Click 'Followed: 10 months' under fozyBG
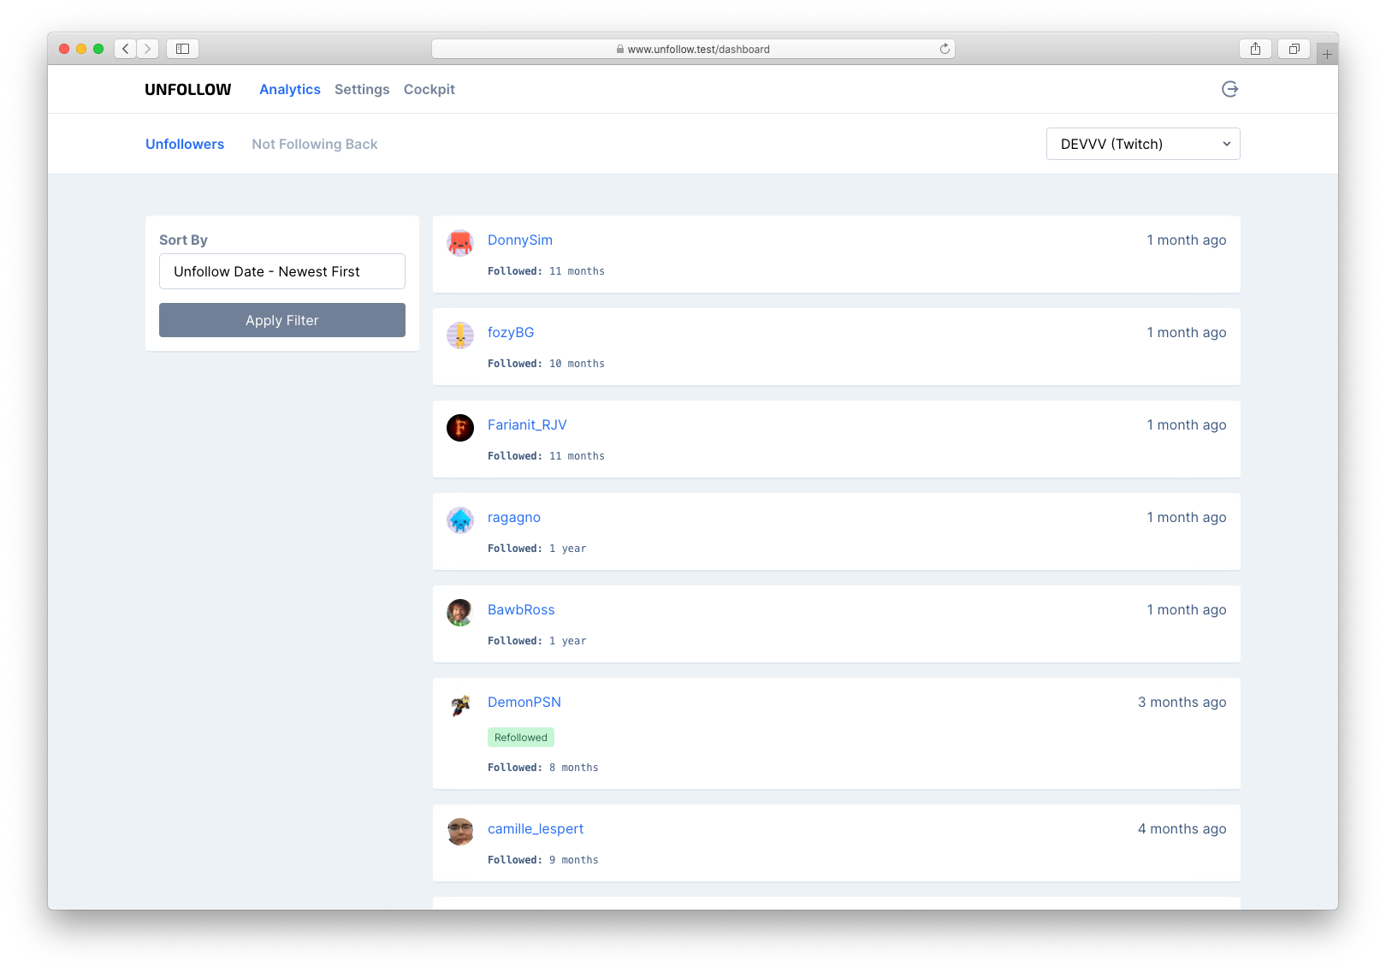The width and height of the screenshot is (1386, 973). [546, 364]
